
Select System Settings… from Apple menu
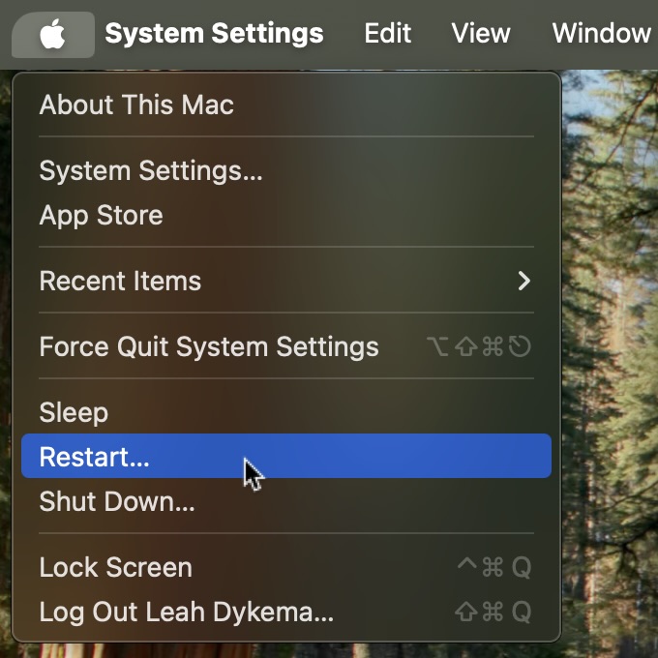point(286,170)
